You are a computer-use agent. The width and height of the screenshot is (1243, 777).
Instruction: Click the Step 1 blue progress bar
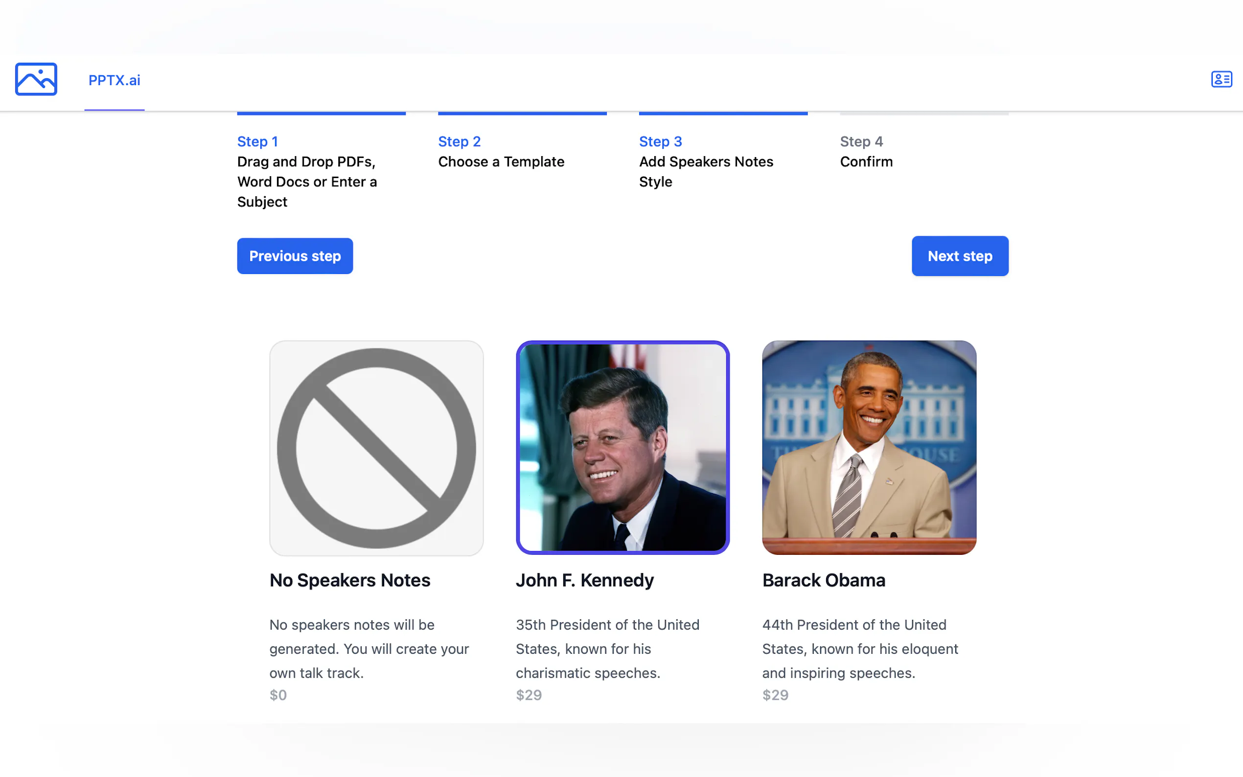click(x=321, y=113)
